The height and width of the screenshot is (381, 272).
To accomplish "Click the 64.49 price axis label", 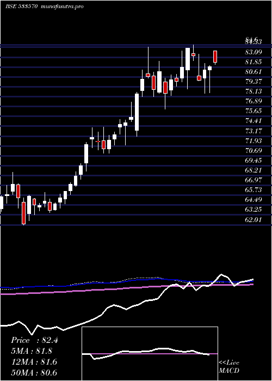I will (254, 200).
